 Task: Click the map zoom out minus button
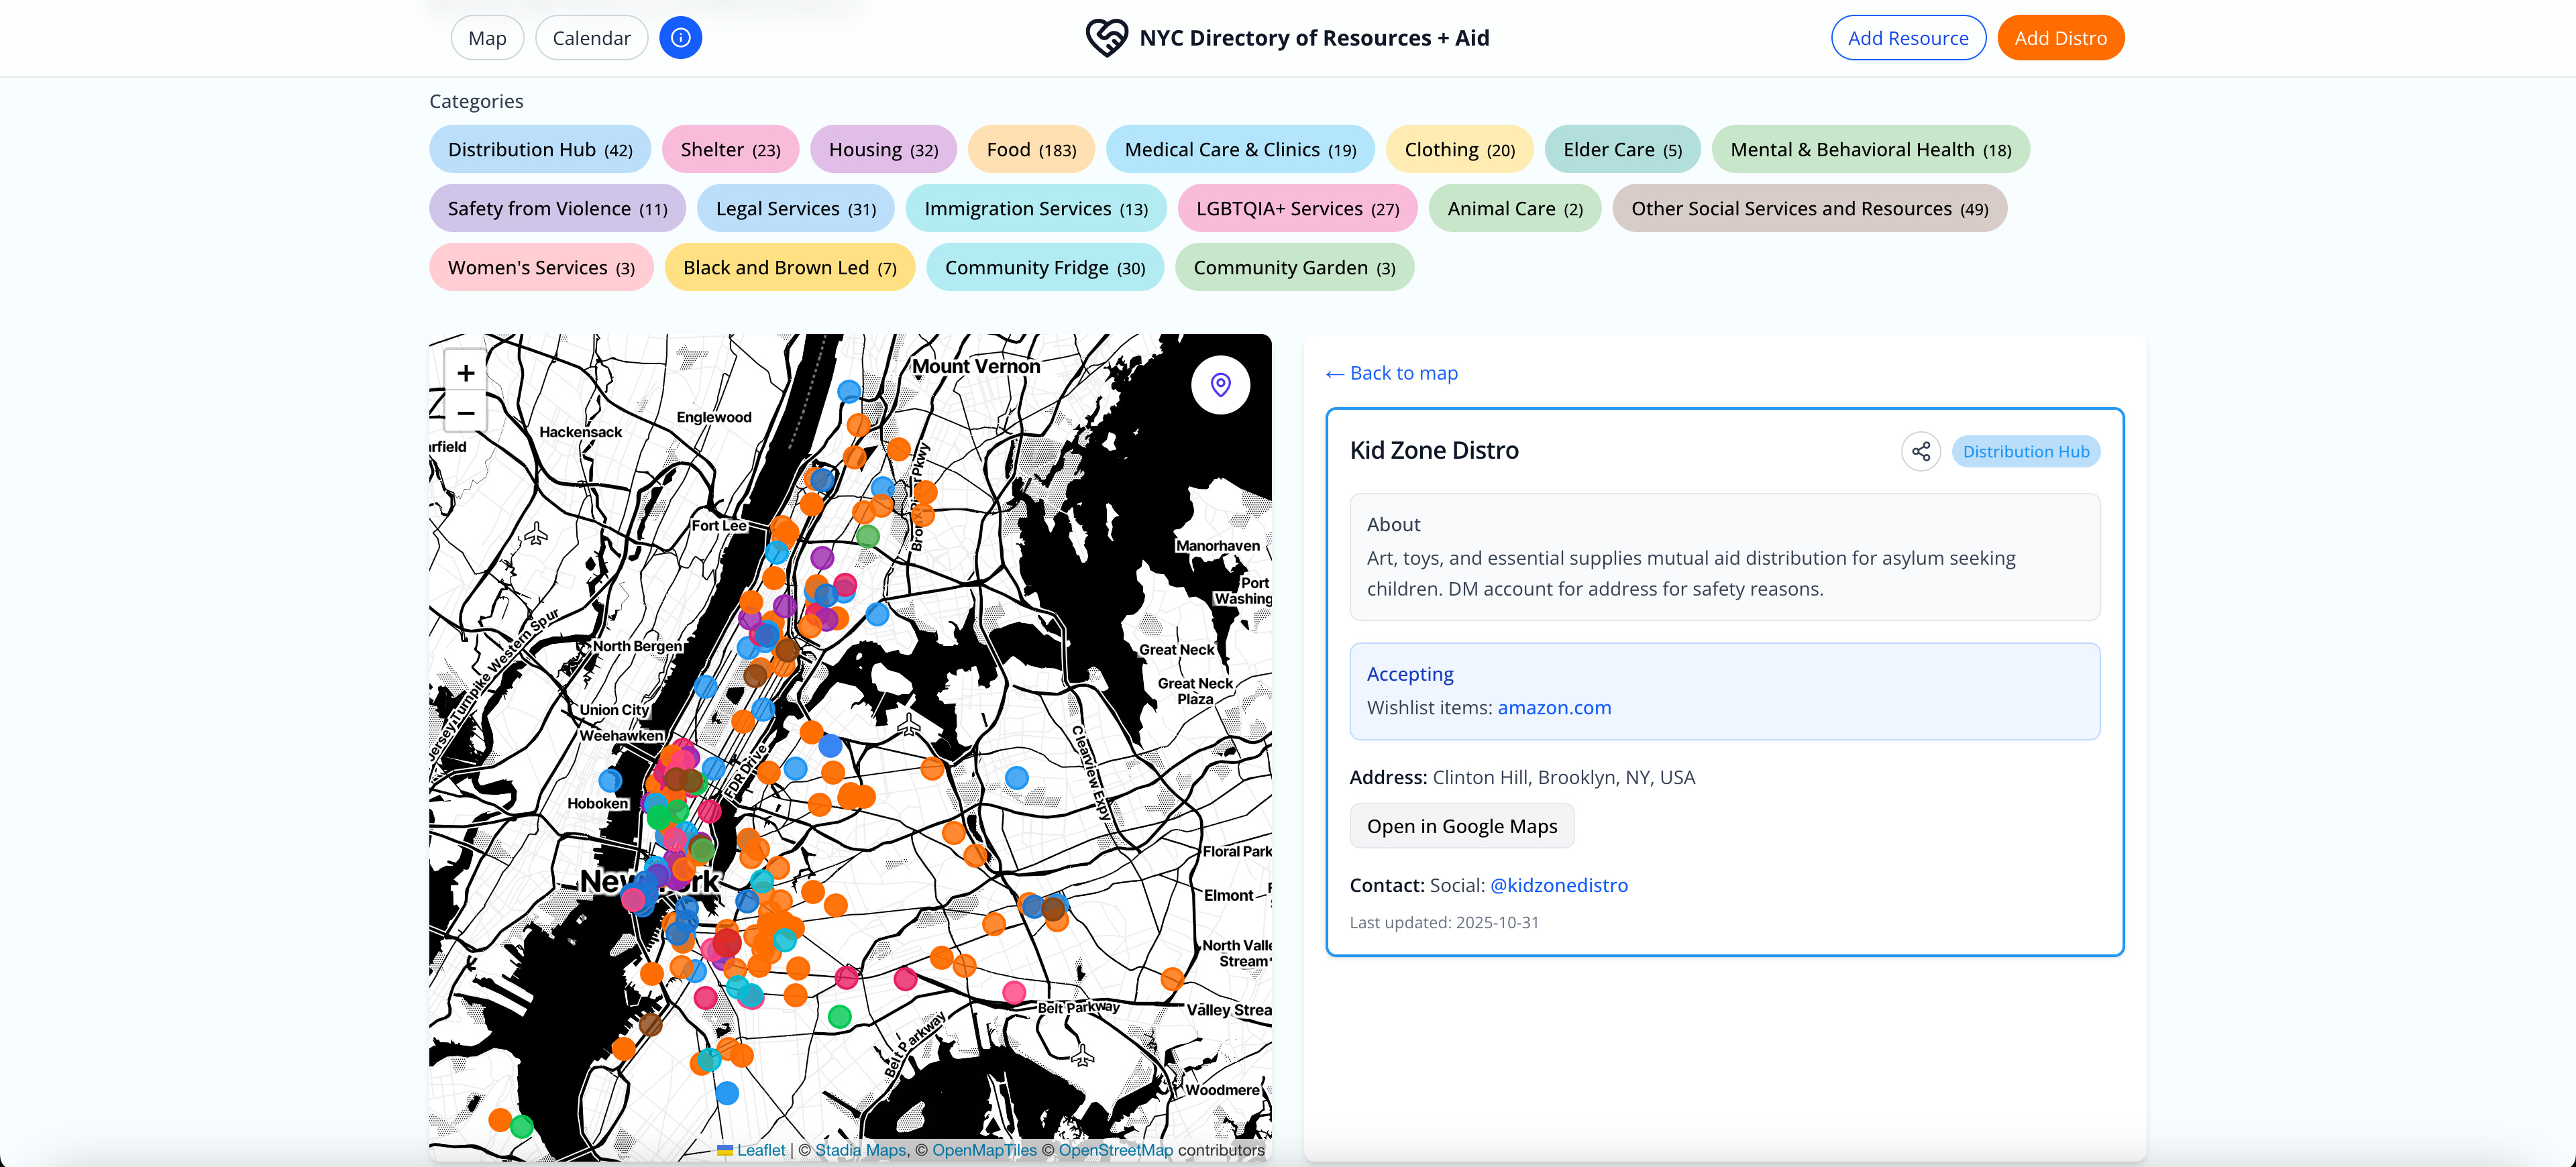466,412
